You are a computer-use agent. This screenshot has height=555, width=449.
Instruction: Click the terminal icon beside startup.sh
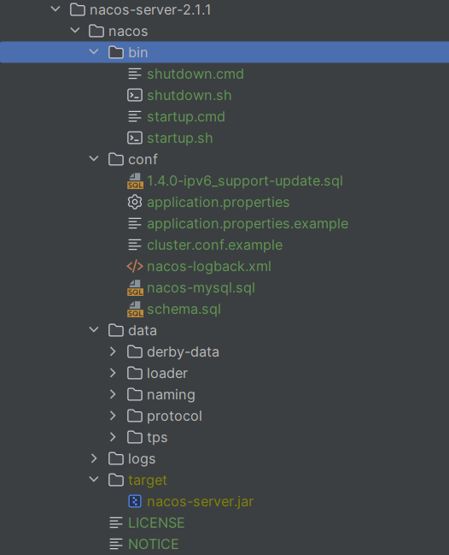click(135, 138)
